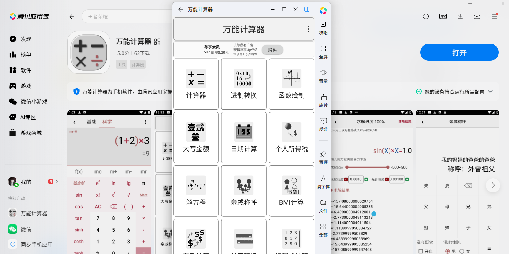The height and width of the screenshot is (254, 509).
Task: Switch to 全屏 mode
Action: tap(323, 52)
